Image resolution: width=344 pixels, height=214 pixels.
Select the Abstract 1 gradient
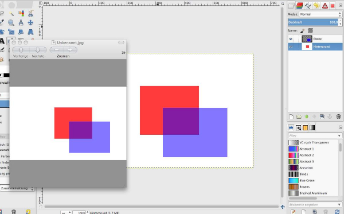(314, 149)
